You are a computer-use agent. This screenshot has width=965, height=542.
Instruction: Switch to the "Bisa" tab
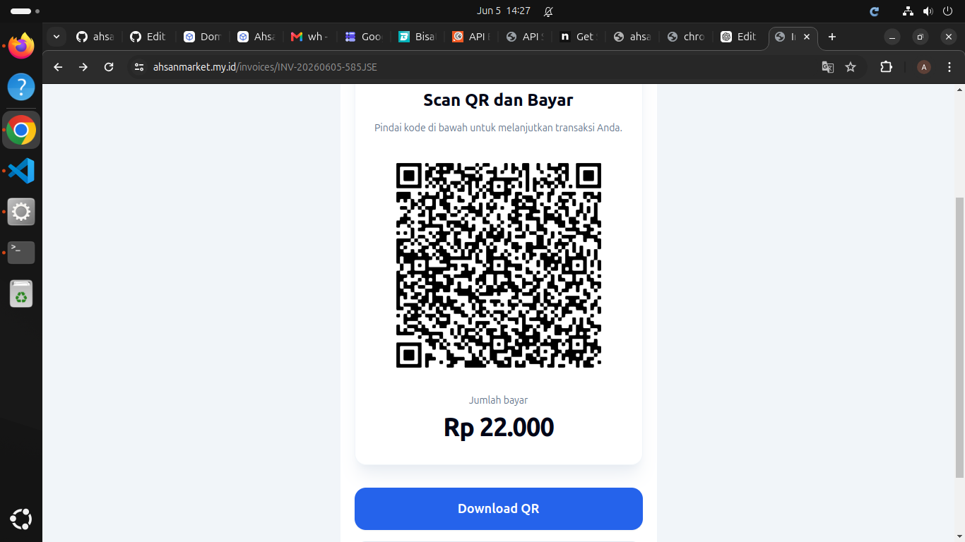(418, 37)
